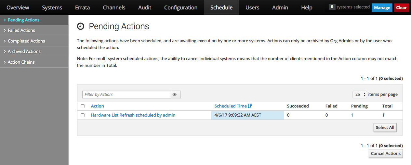This screenshot has height=165, width=411.
Task: Click the Total column header
Action: coord(387,106)
